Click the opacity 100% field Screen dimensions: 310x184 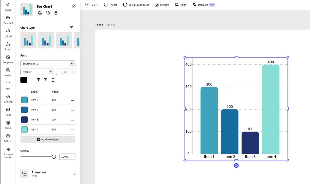[x=67, y=157]
